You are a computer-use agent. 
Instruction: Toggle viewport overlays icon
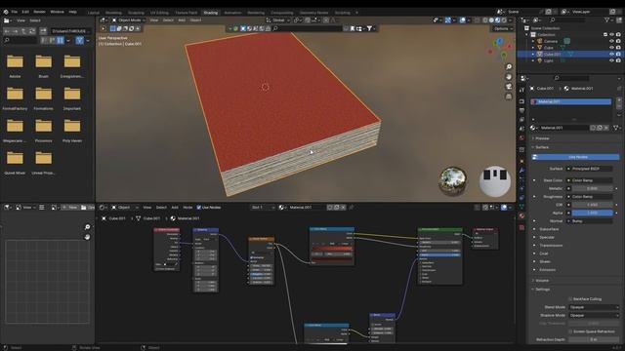(x=462, y=19)
